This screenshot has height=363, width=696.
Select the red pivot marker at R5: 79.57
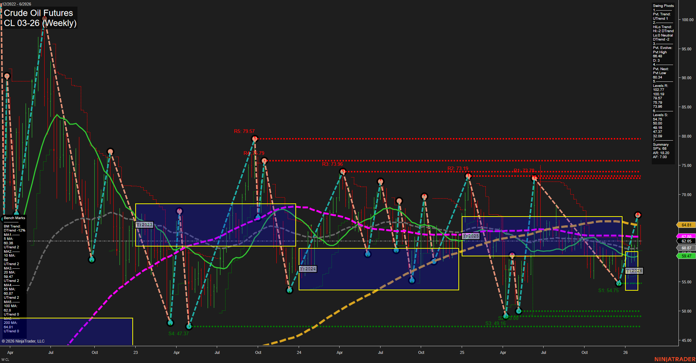(255, 138)
